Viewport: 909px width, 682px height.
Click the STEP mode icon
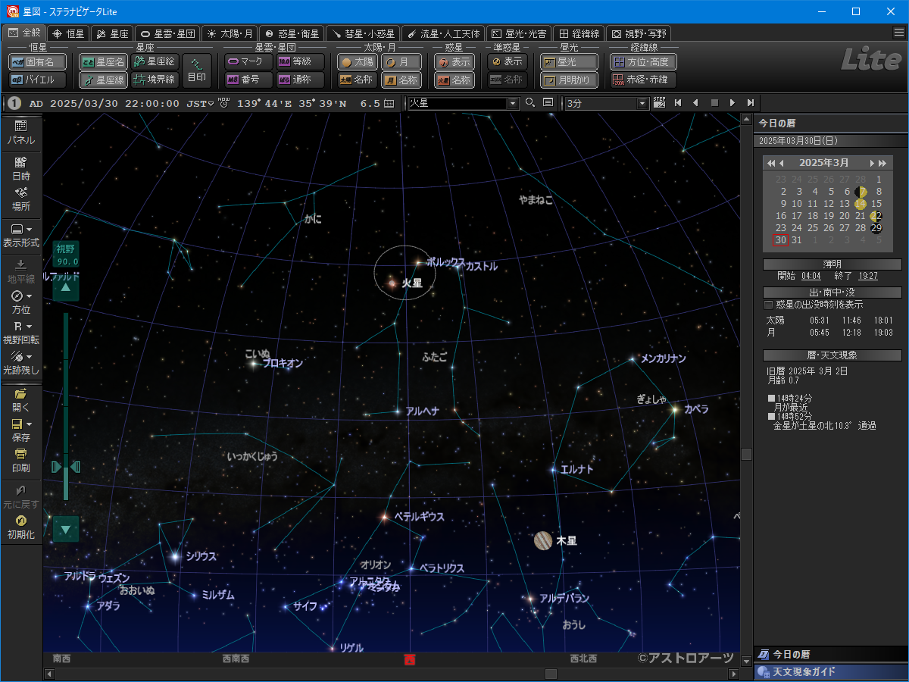pos(660,103)
